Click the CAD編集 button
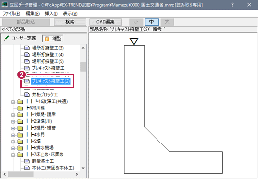This screenshot has height=179, width=258. click(105, 22)
